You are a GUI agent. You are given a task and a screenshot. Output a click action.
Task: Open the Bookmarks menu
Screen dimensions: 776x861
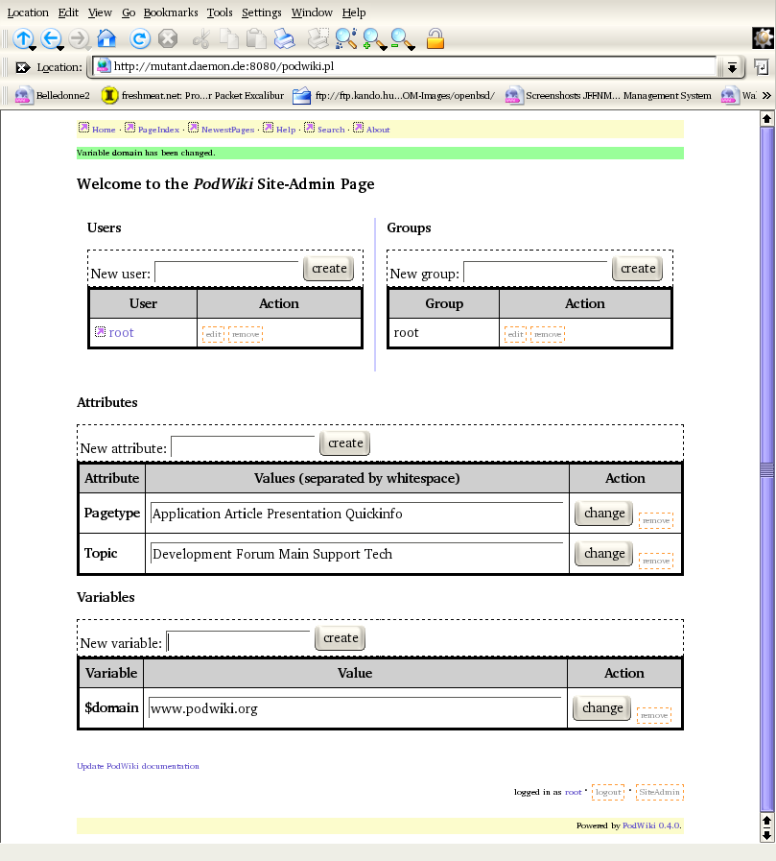[x=171, y=12]
